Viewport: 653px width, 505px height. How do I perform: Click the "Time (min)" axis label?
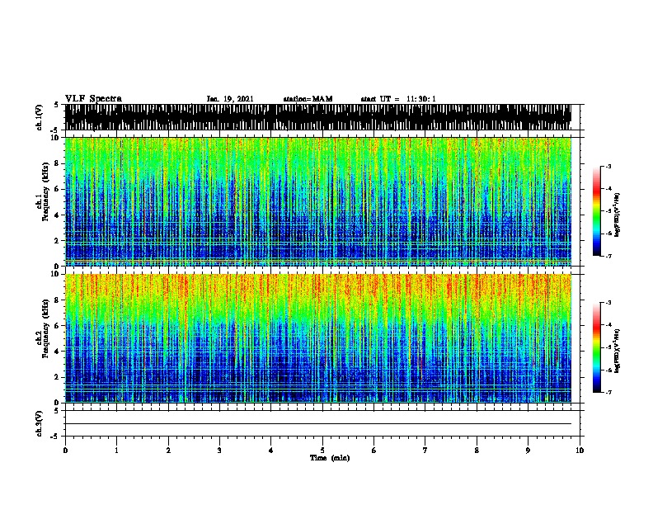pyautogui.click(x=330, y=458)
